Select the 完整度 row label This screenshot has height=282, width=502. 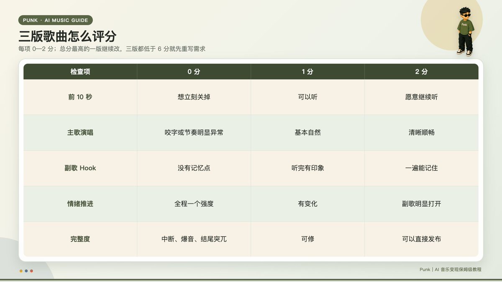tap(80, 239)
